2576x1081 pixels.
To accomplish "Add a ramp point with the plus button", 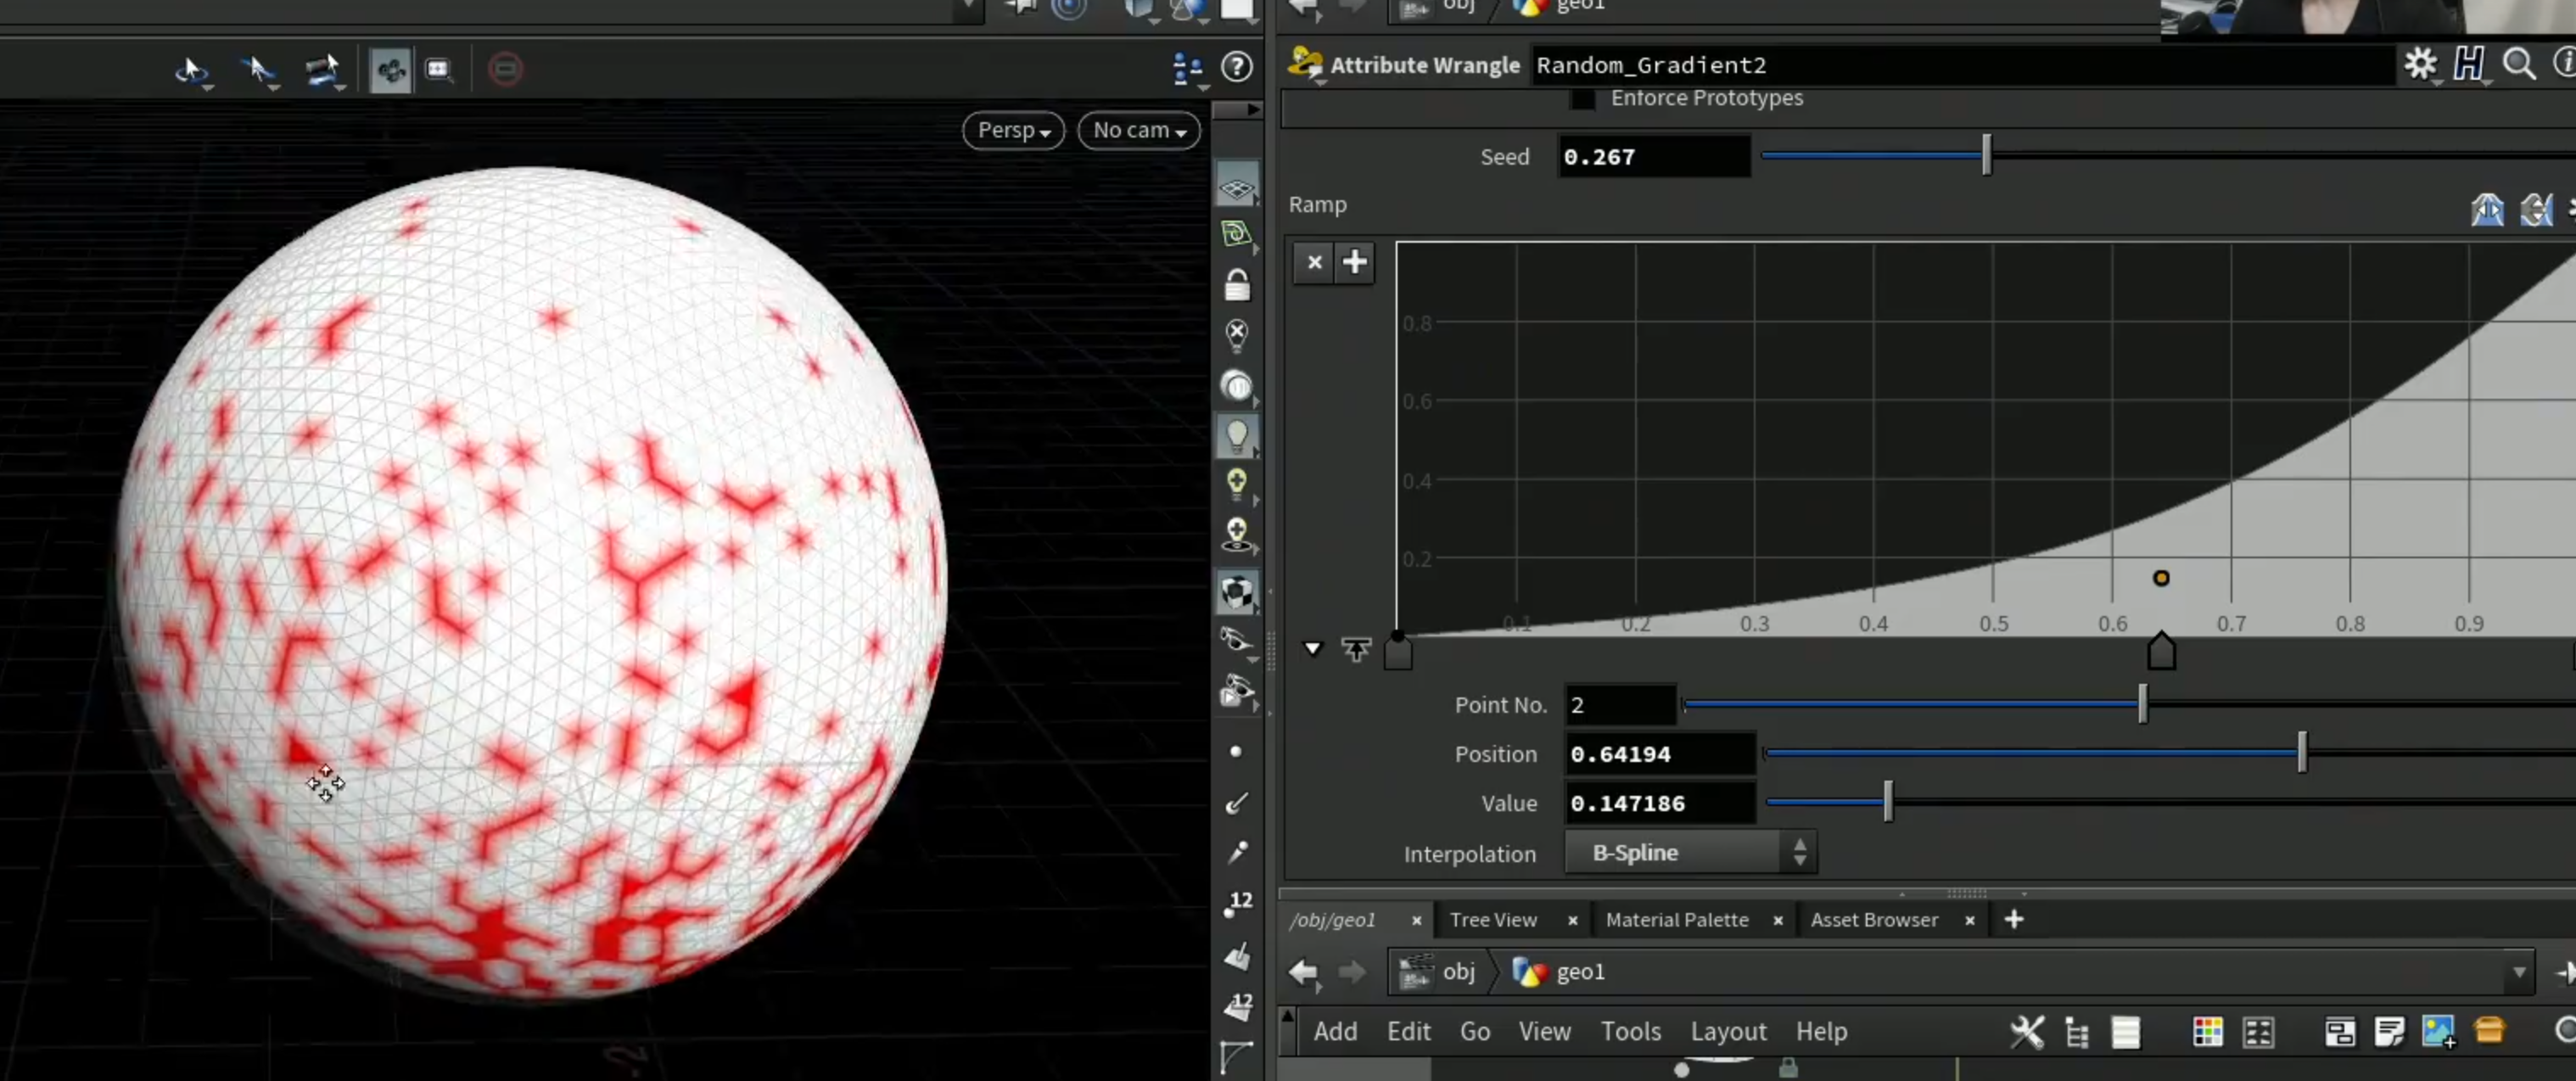I will coord(1354,262).
